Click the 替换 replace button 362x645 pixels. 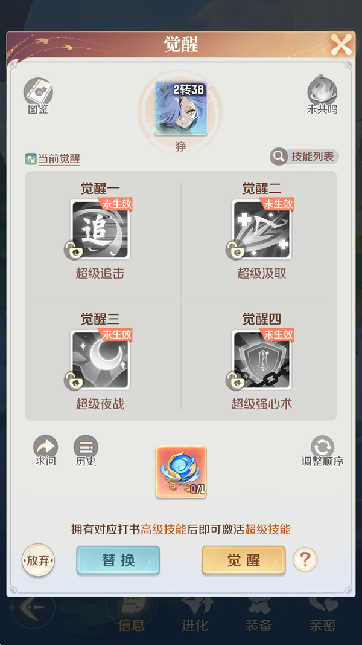[118, 560]
